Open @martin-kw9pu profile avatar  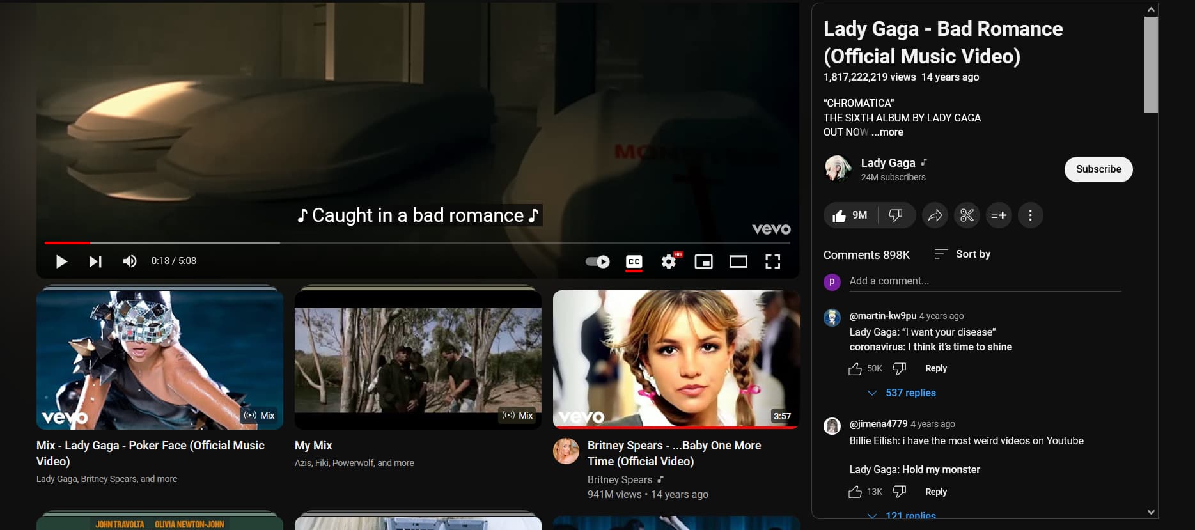(832, 318)
